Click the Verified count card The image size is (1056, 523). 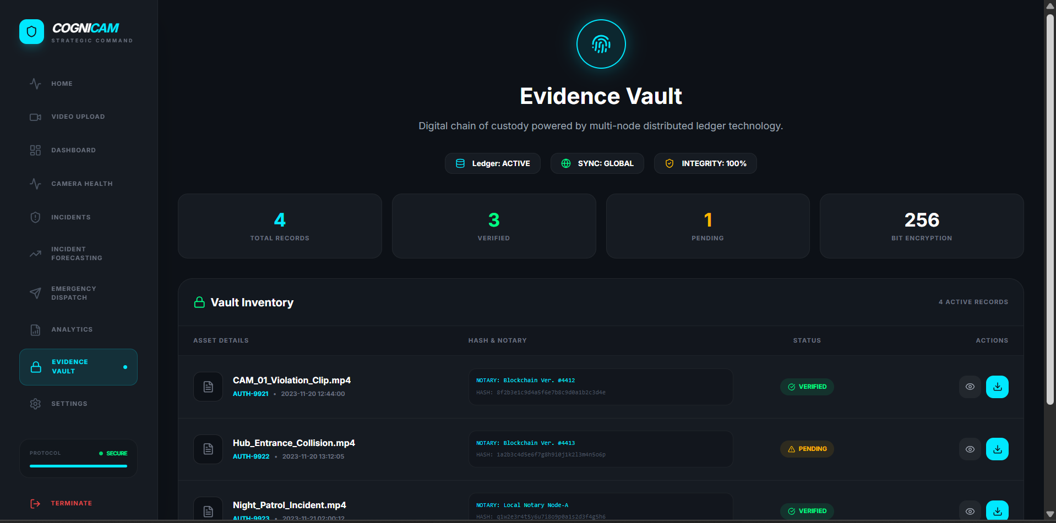pos(494,226)
